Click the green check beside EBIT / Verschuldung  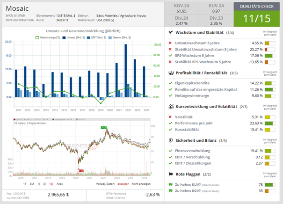170,157
